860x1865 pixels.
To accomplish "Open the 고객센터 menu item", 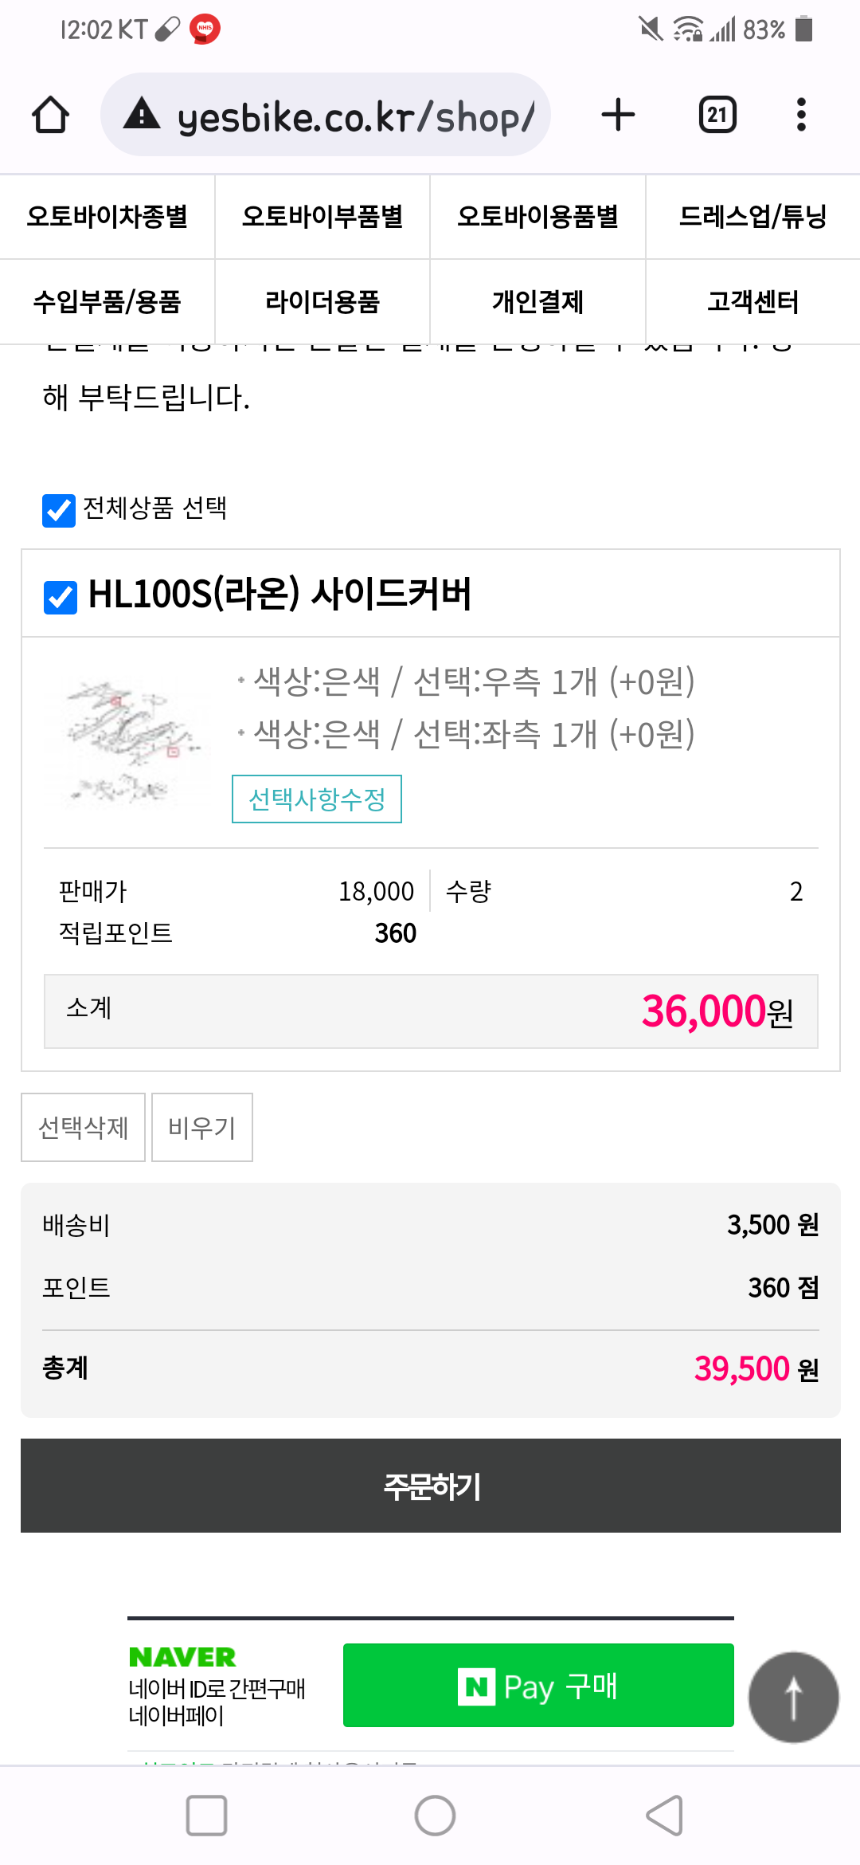I will [752, 302].
